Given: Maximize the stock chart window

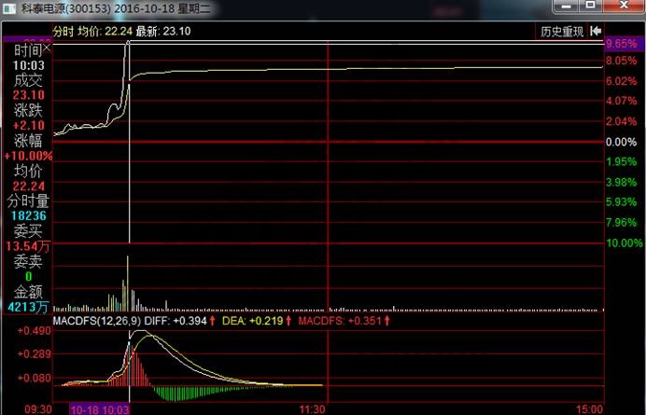Looking at the screenshot, I should point(590,7).
